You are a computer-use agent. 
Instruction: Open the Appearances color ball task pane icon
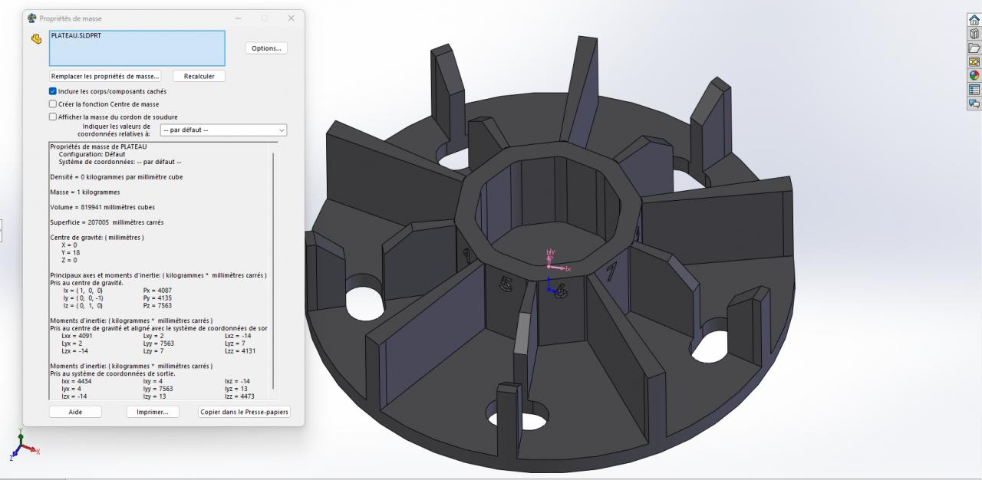974,75
